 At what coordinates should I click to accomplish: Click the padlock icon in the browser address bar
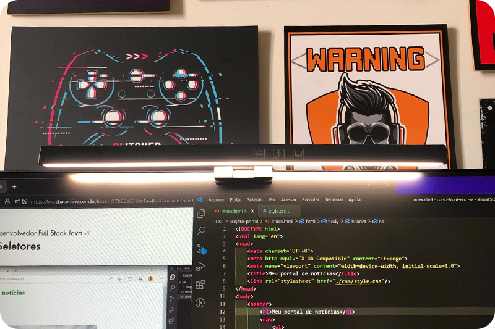(x=7, y=201)
